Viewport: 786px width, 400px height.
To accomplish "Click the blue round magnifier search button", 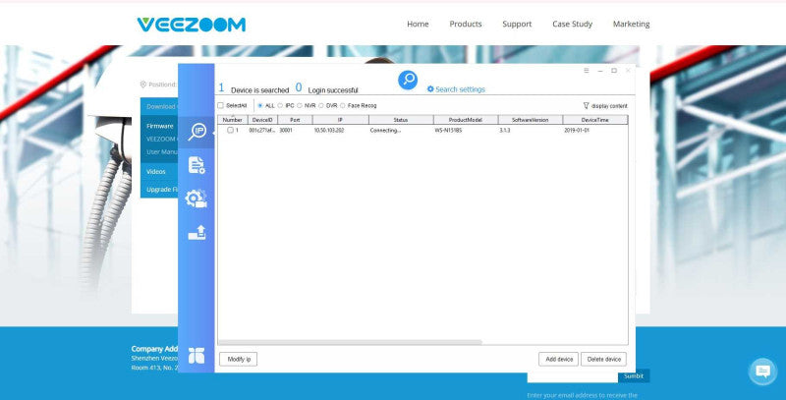I will pyautogui.click(x=408, y=81).
